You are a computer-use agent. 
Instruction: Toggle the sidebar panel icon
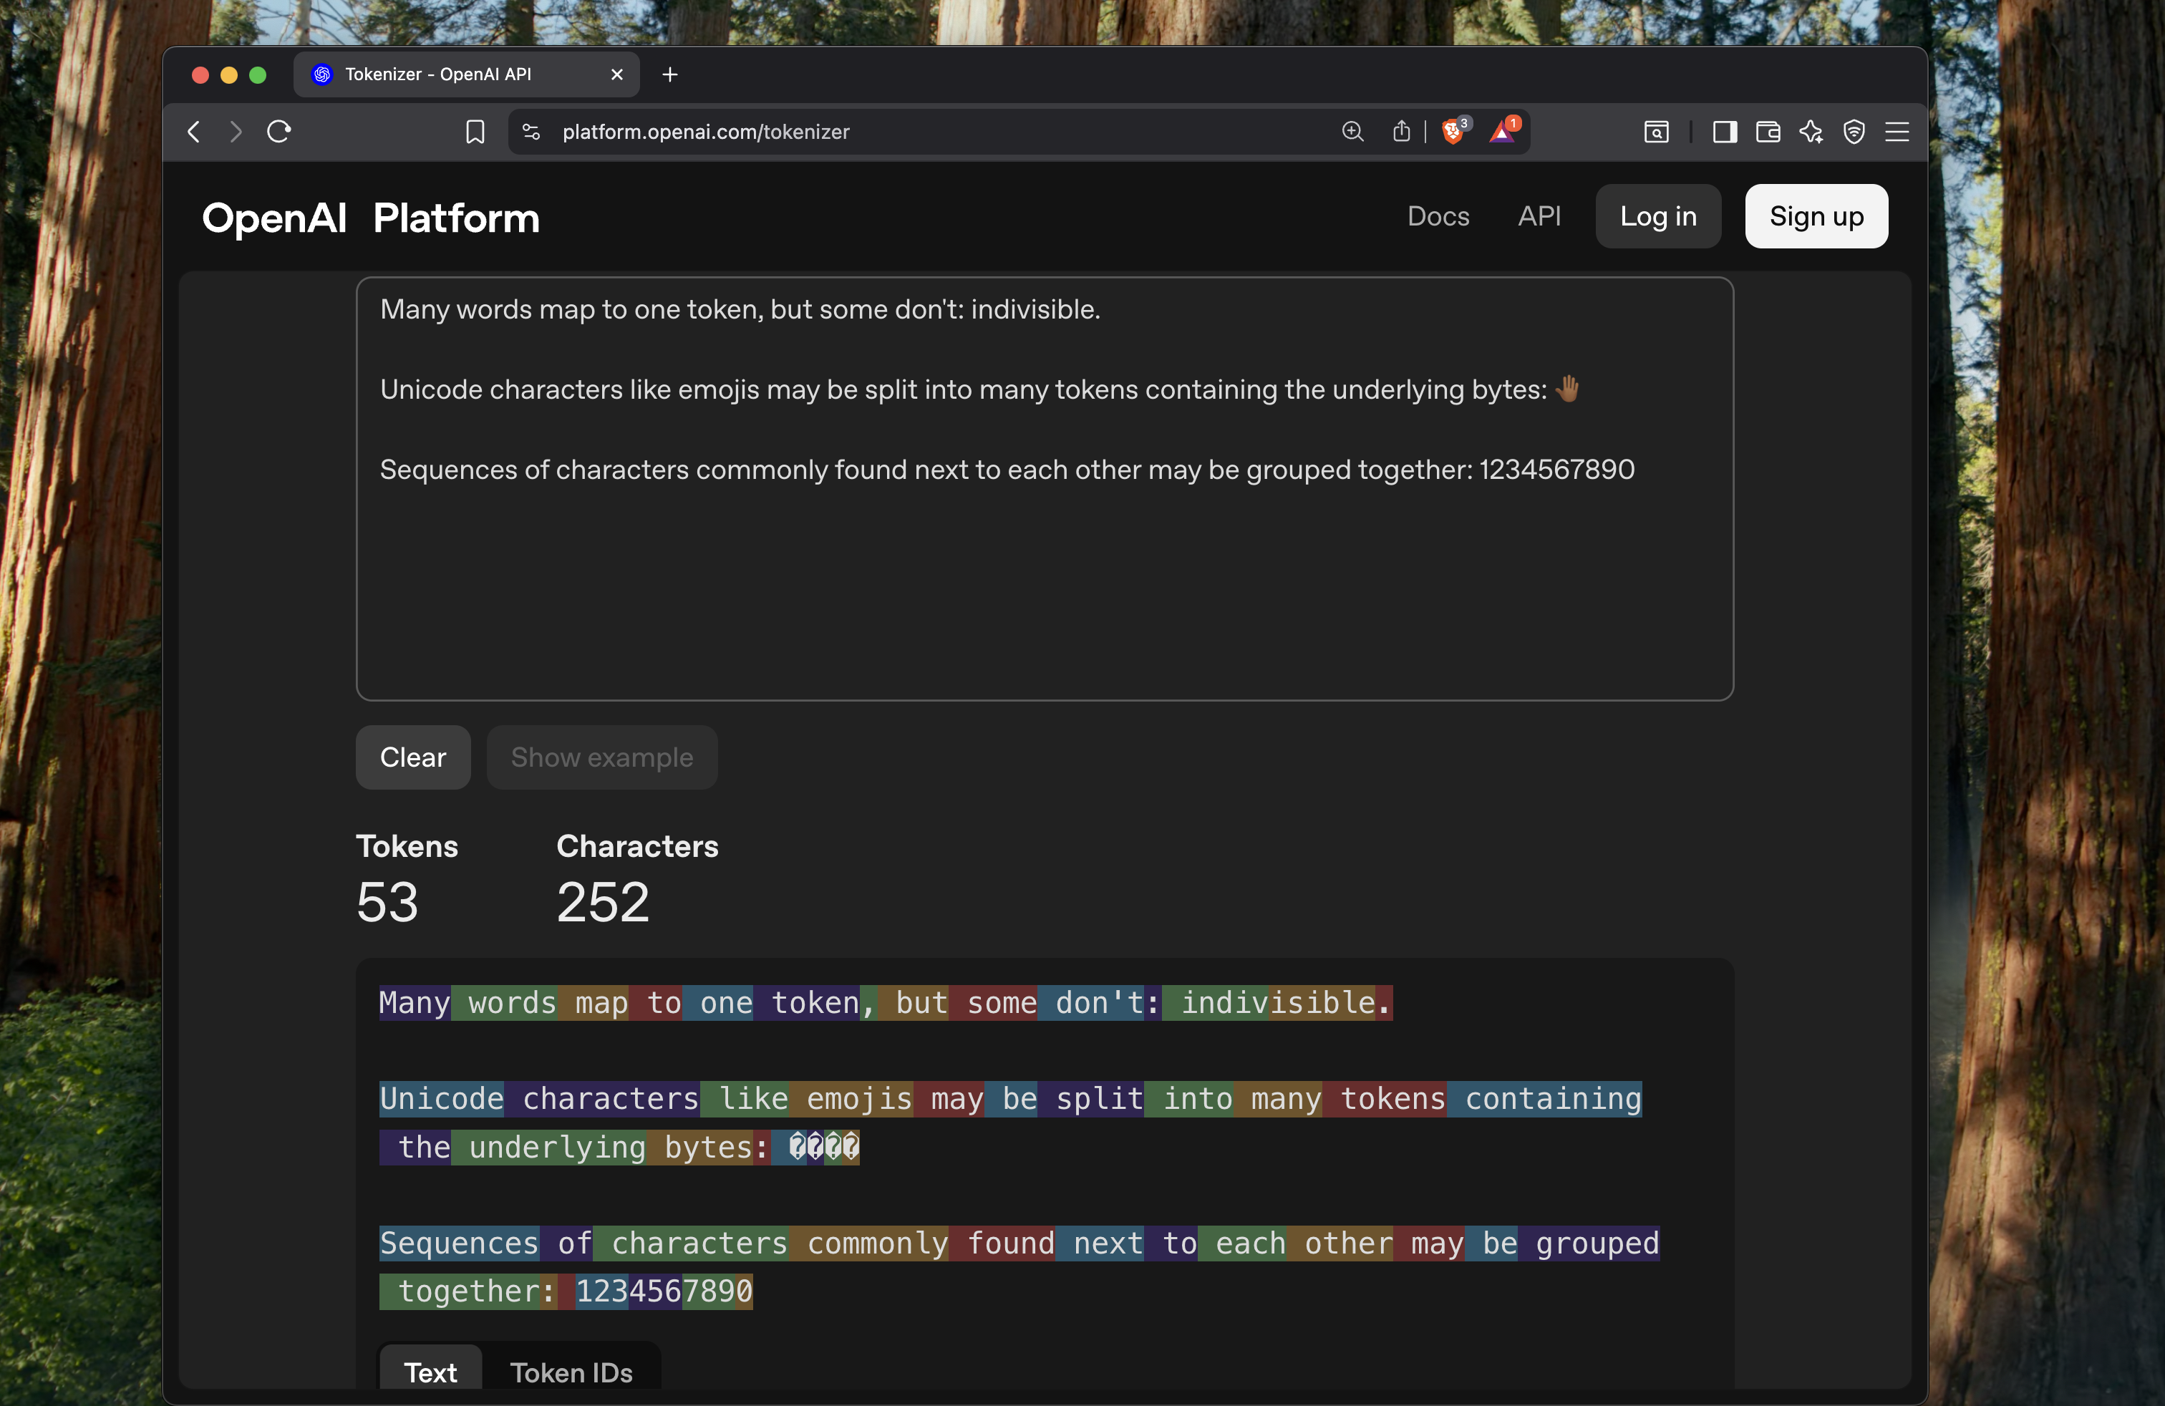[x=1725, y=132]
